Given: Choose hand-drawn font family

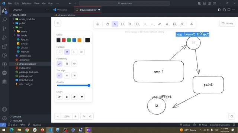Looking at the screenshot, I should pos(59,64).
